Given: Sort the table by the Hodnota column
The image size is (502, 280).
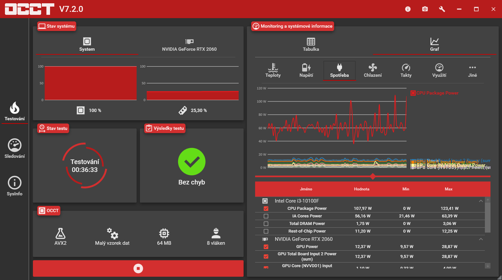Looking at the screenshot, I should tap(362, 189).
